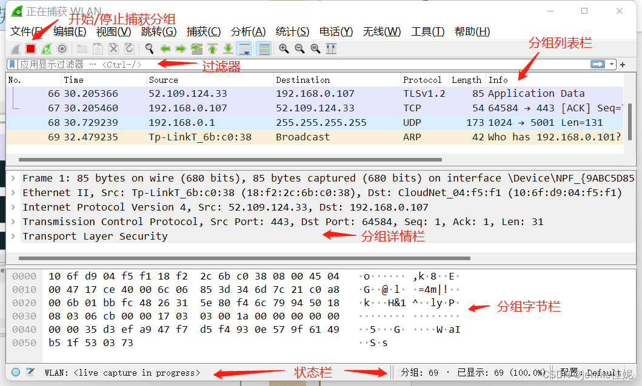The image size is (642, 386).
Task: Select packet 66 TLSv1.2 Application Data row
Action: (x=315, y=94)
